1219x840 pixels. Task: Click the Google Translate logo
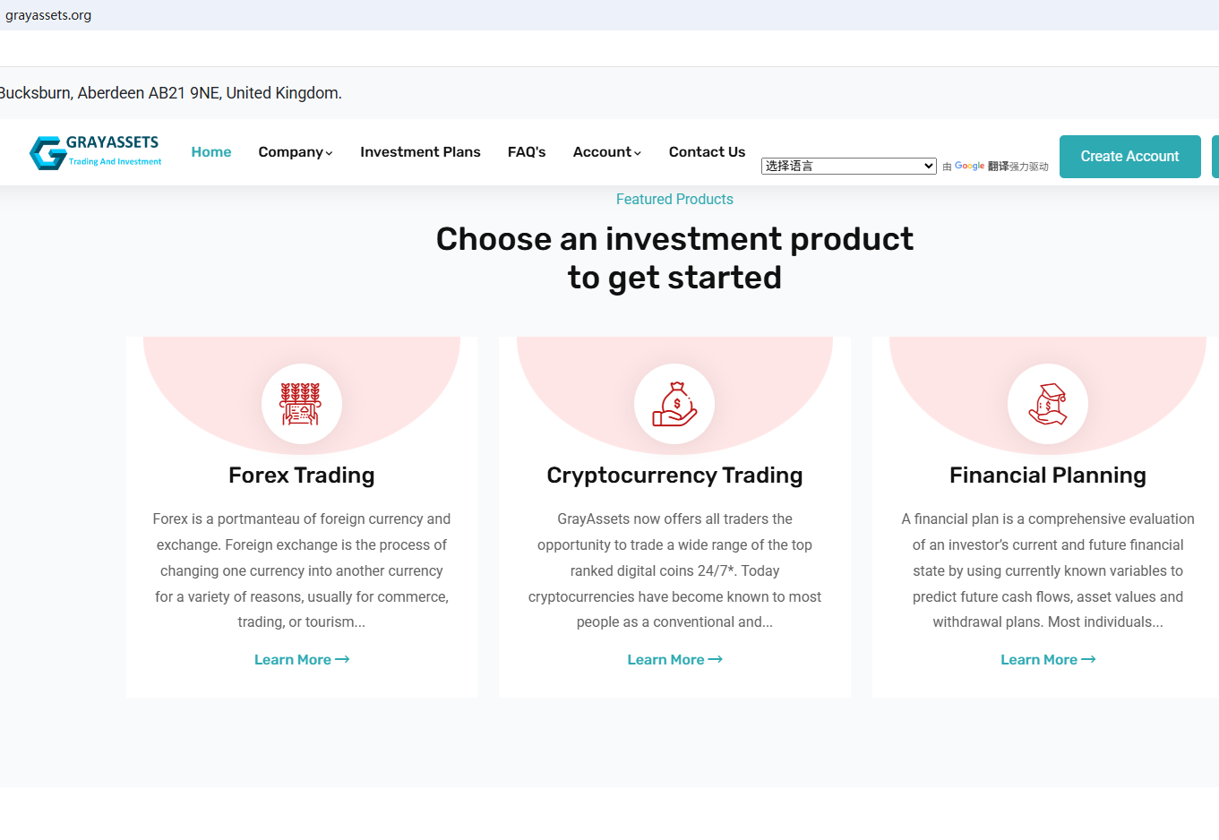pos(969,166)
